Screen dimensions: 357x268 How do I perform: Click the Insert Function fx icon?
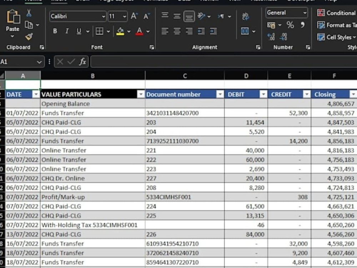tap(82, 61)
